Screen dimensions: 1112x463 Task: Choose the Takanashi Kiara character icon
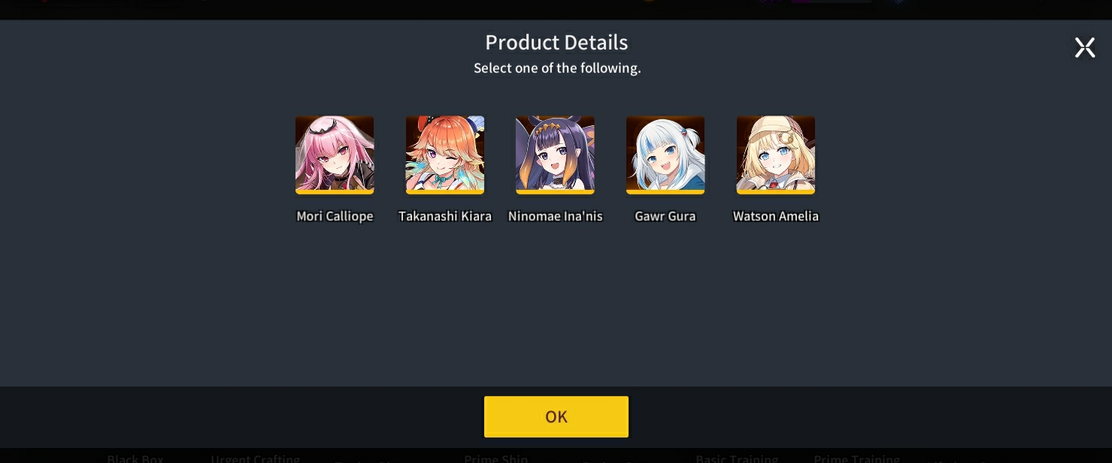445,155
